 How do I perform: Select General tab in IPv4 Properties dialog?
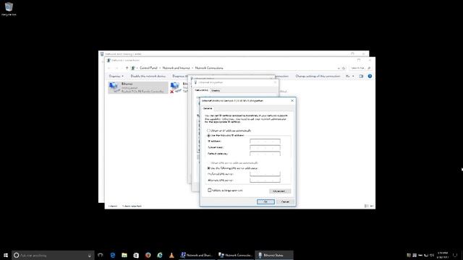208,108
